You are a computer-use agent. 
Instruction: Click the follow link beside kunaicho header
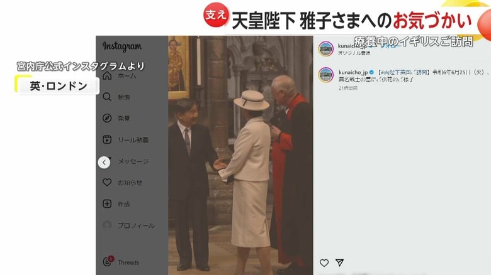[x=391, y=46]
